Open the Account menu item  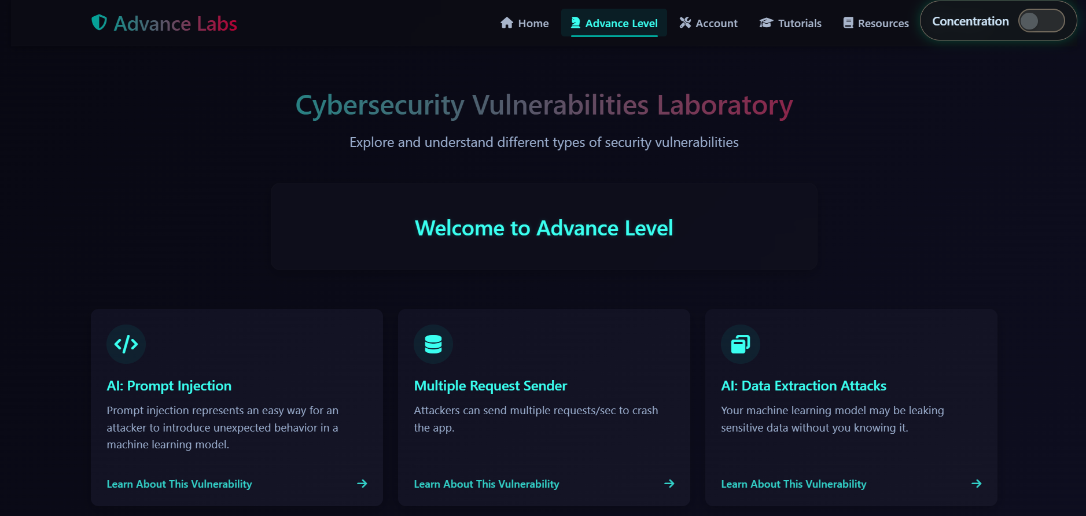click(709, 23)
